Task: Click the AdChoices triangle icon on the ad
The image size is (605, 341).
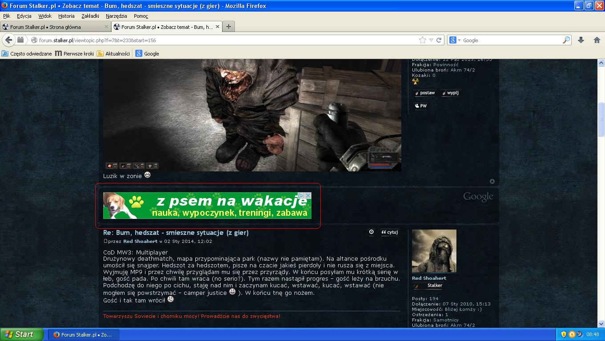Action: (x=301, y=195)
